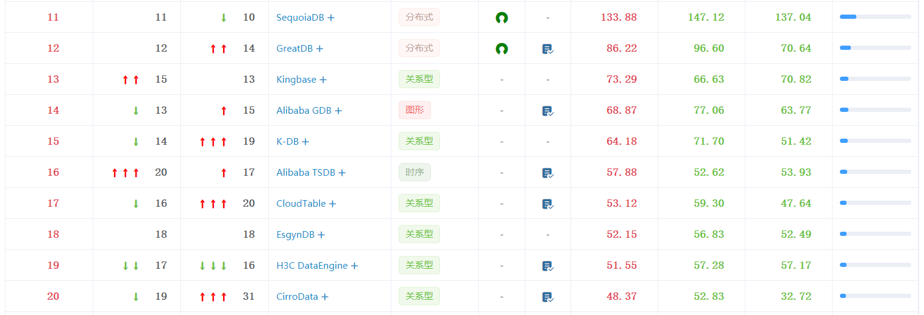This screenshot has width=924, height=315.
Task: Click the 分布式 tag in GreatDB row
Action: click(x=419, y=48)
